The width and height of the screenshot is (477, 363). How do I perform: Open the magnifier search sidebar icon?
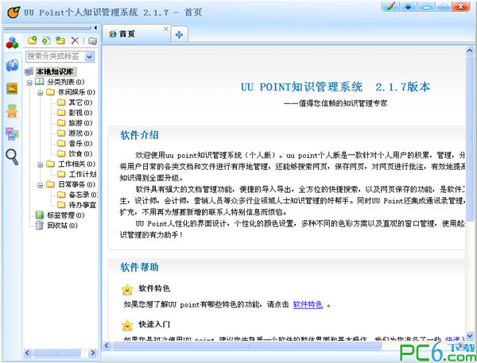12,156
